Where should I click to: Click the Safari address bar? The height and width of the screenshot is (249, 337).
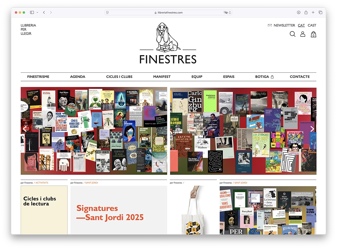[168, 12]
